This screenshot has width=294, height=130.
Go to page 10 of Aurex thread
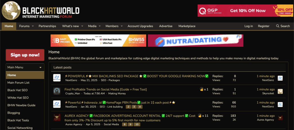[137, 124]
